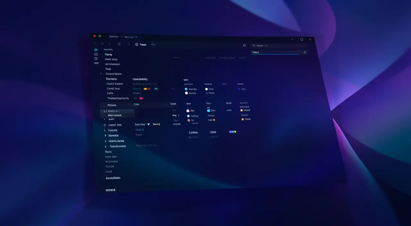411x226 pixels.
Task: Click the teal downward triangle marker
Action: 148,124
